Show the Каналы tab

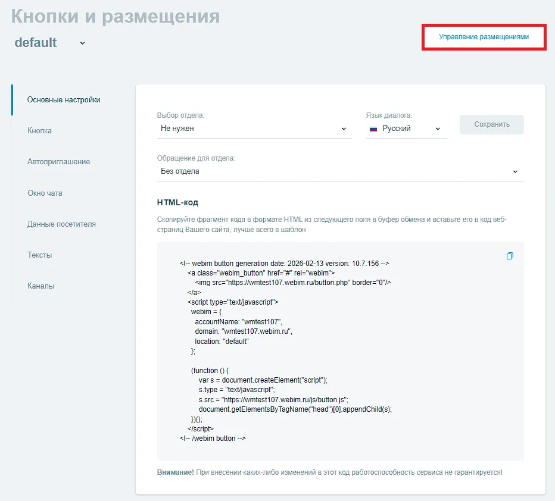click(x=40, y=286)
